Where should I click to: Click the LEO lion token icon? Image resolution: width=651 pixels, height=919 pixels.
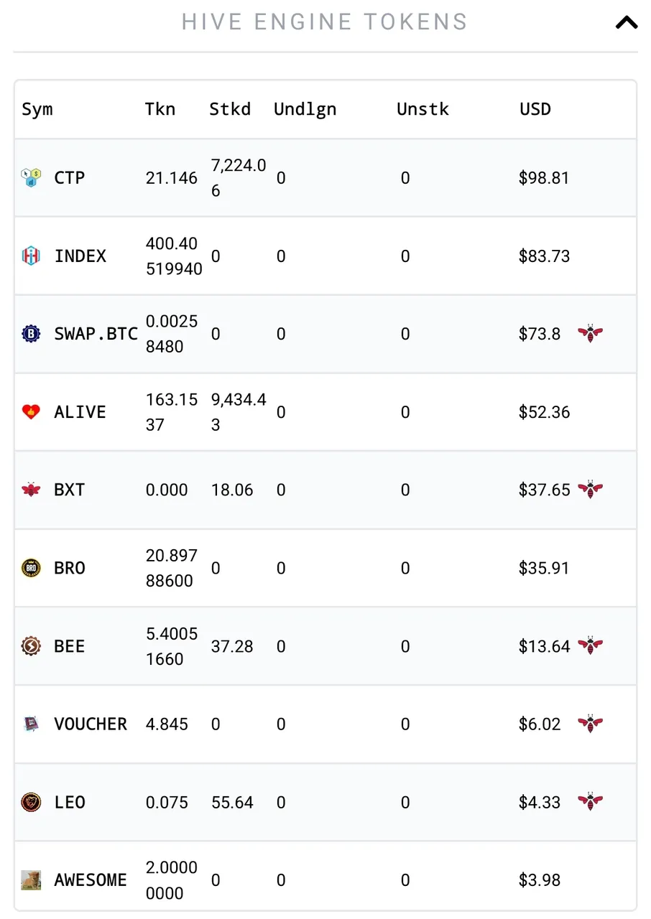pyautogui.click(x=31, y=802)
